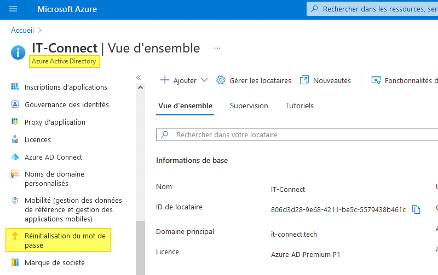Click the Proxy d'application icon
This screenshot has height=275, width=438.
point(15,122)
